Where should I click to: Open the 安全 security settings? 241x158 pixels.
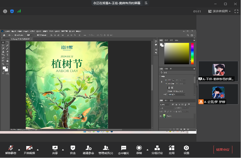[x=73, y=150]
